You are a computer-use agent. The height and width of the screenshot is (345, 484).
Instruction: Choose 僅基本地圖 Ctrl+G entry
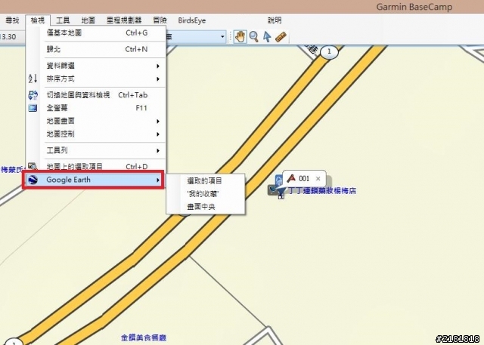(x=96, y=33)
